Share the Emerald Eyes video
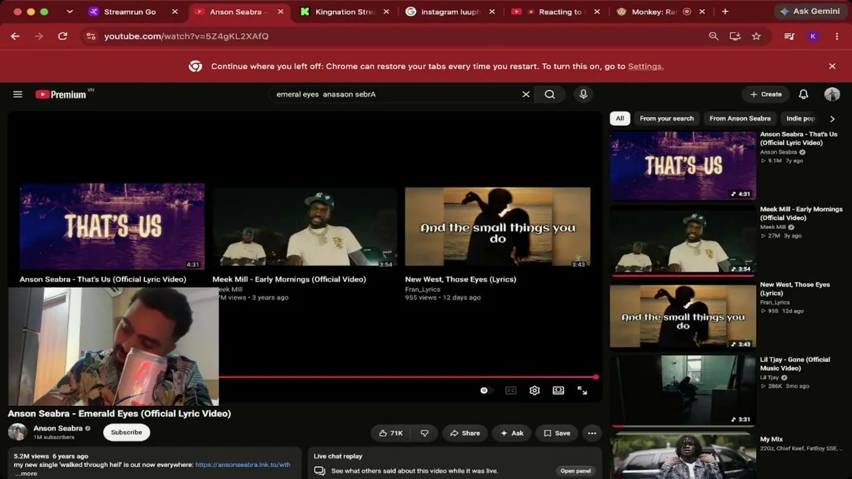 (x=465, y=433)
